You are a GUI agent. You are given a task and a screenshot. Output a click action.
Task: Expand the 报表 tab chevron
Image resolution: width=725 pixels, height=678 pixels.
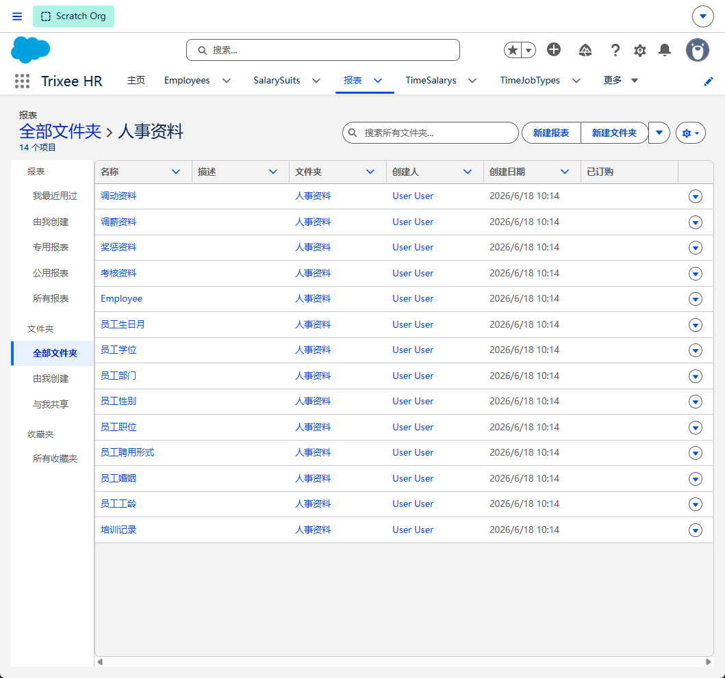click(x=378, y=81)
